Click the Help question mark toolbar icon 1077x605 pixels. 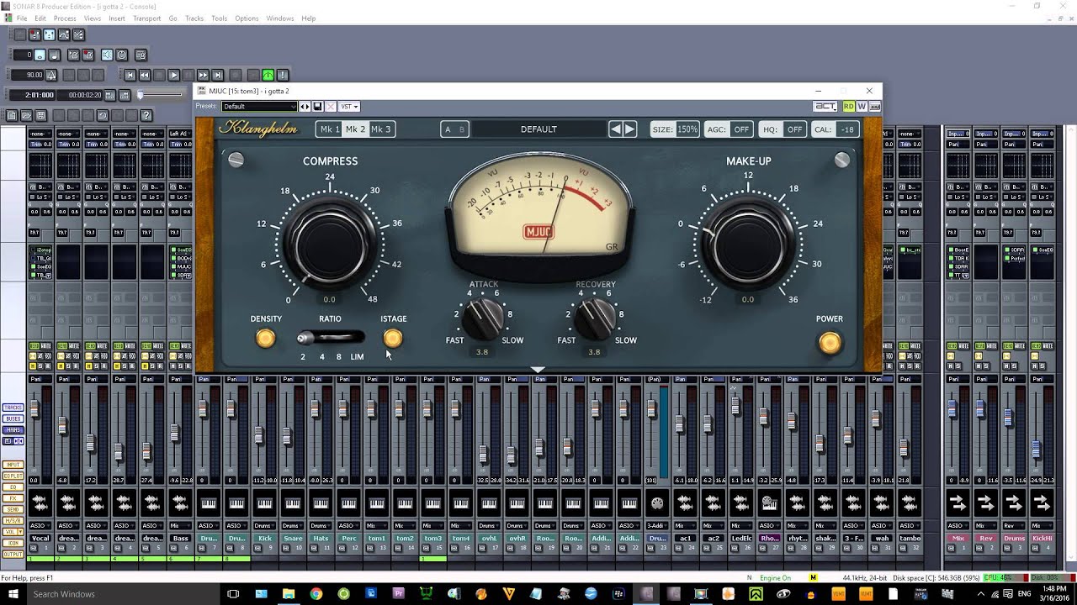[146, 115]
